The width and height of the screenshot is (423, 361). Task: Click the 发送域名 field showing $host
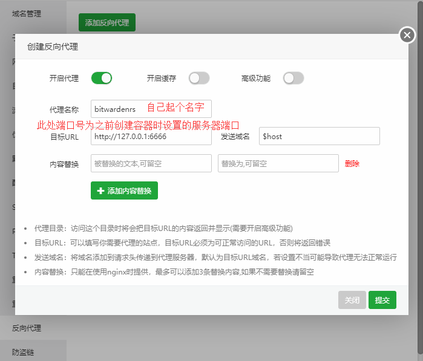point(319,136)
